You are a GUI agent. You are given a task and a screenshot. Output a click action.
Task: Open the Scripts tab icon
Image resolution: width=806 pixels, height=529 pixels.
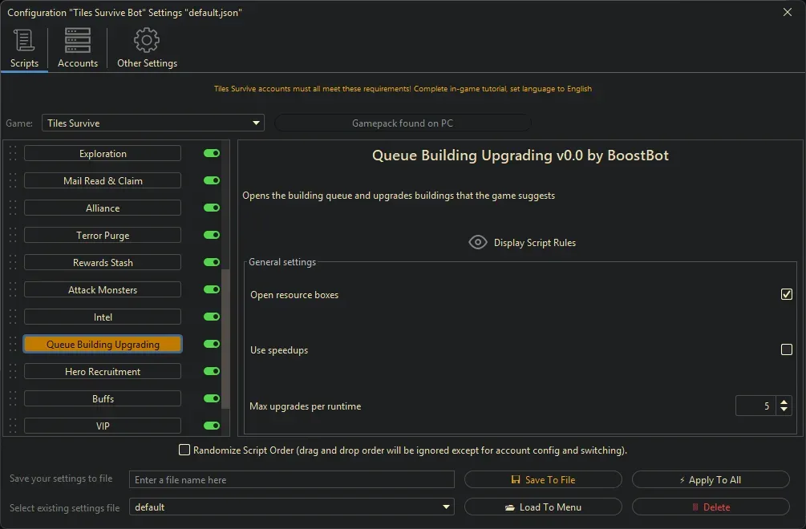[x=24, y=41]
